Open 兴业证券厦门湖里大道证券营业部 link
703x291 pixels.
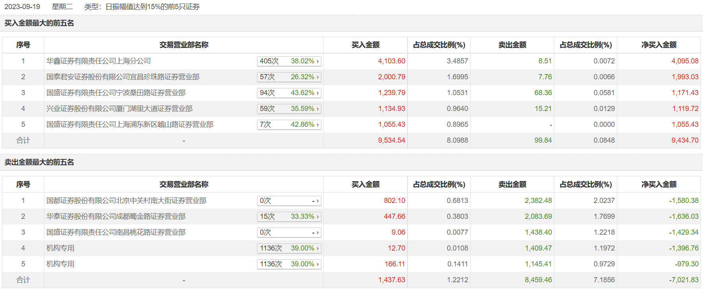pos(119,109)
